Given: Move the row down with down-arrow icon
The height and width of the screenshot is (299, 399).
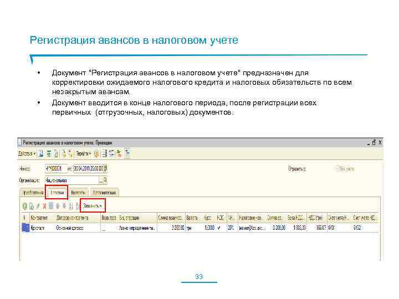Looking at the screenshot, I should (64, 205).
